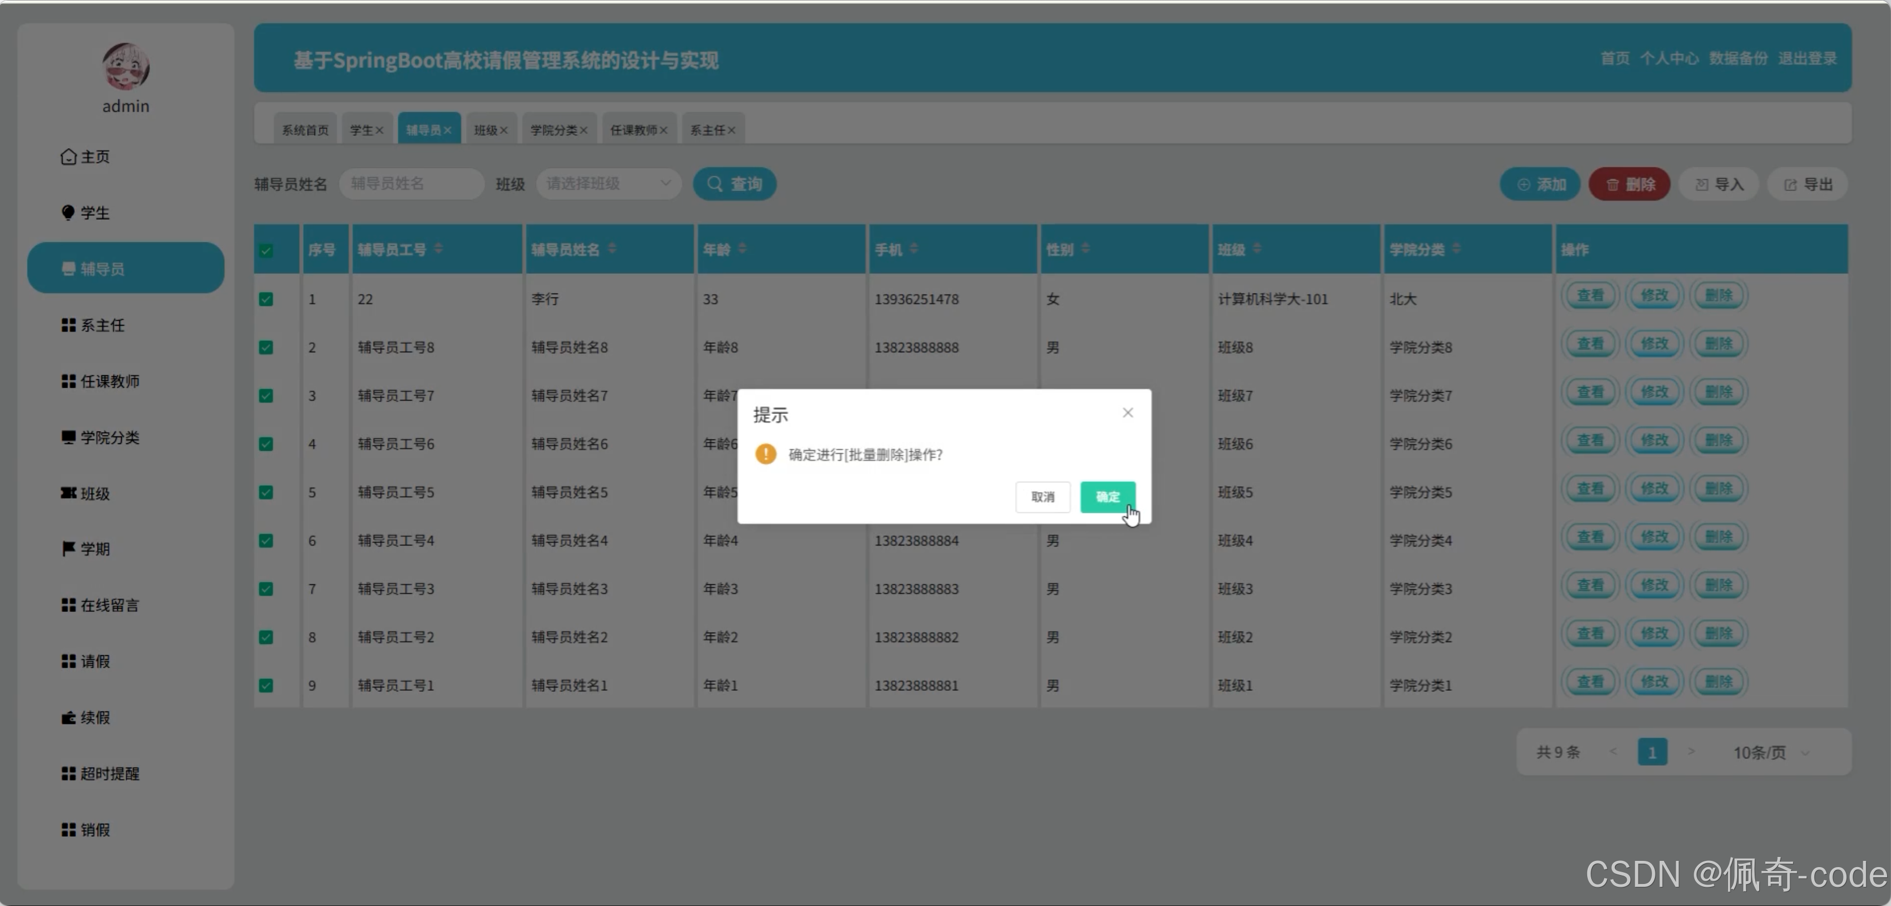Viewport: 1891px width, 906px height.
Task: Sort by 辅导员工号 column arrows
Action: 438,249
